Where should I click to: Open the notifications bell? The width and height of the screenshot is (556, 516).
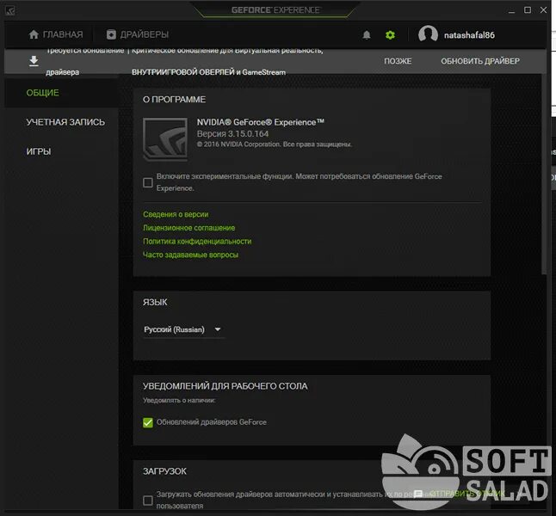[367, 34]
